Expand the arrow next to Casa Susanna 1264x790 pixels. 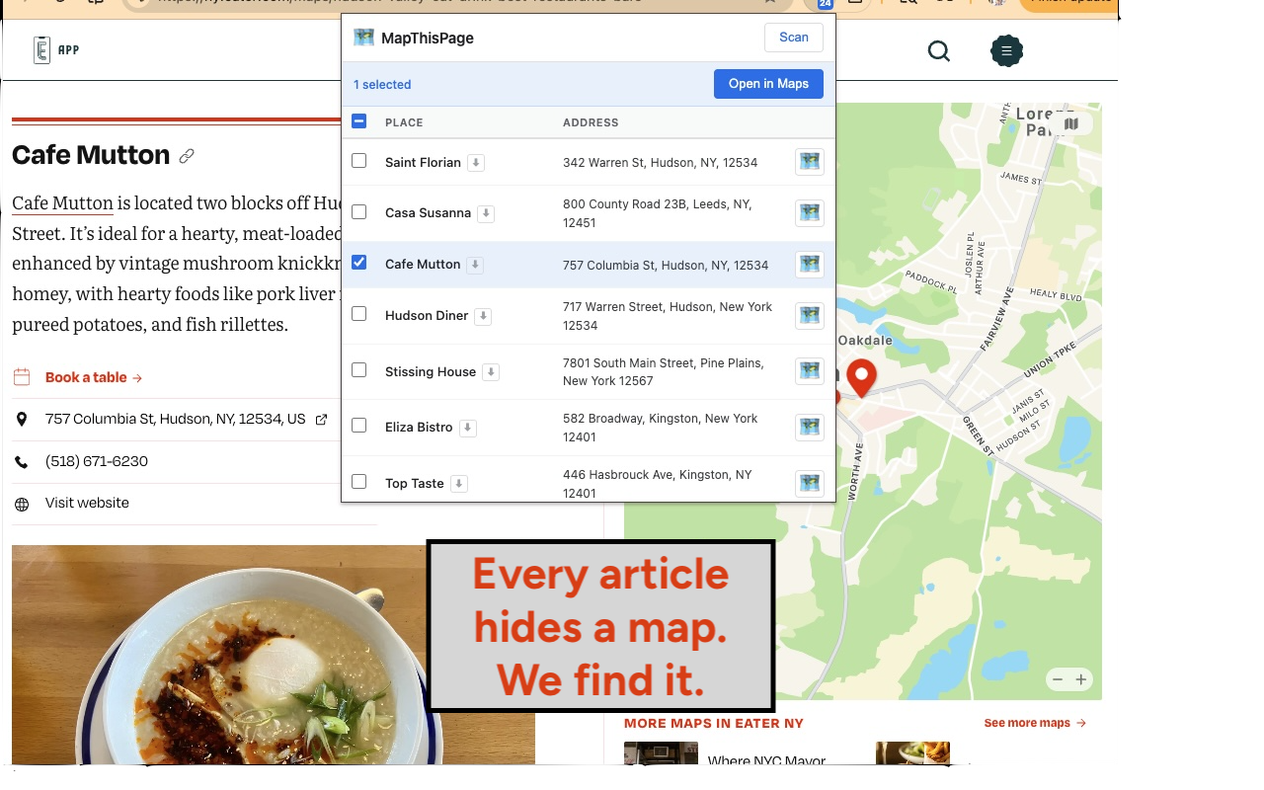[x=486, y=213]
